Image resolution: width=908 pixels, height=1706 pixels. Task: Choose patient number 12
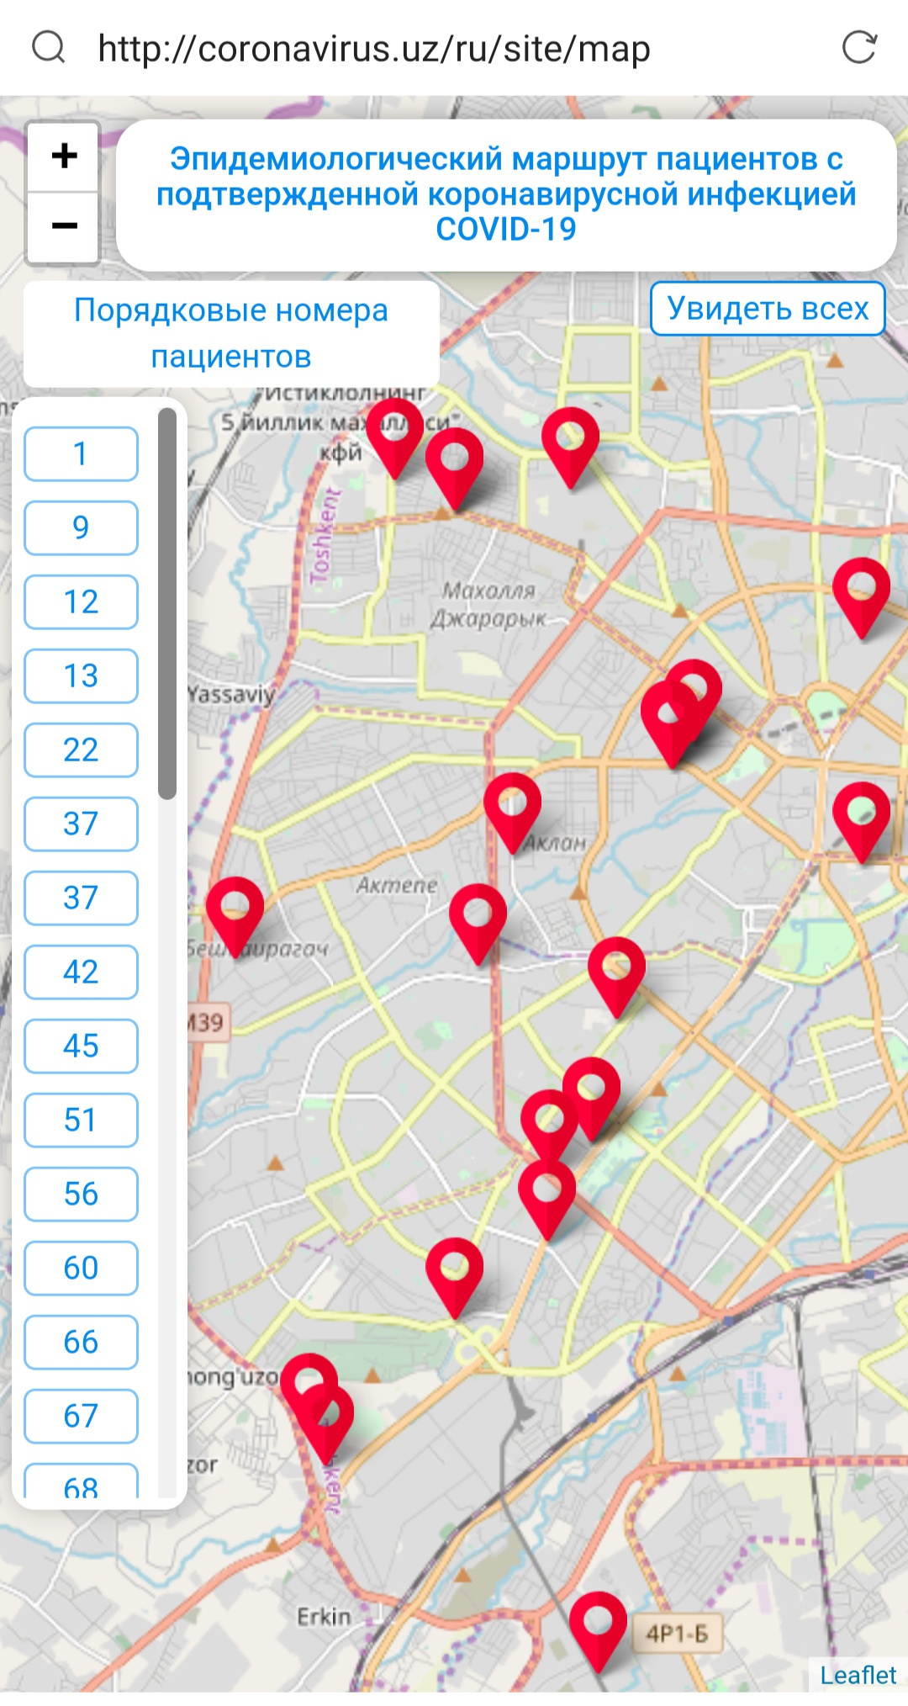point(81,602)
